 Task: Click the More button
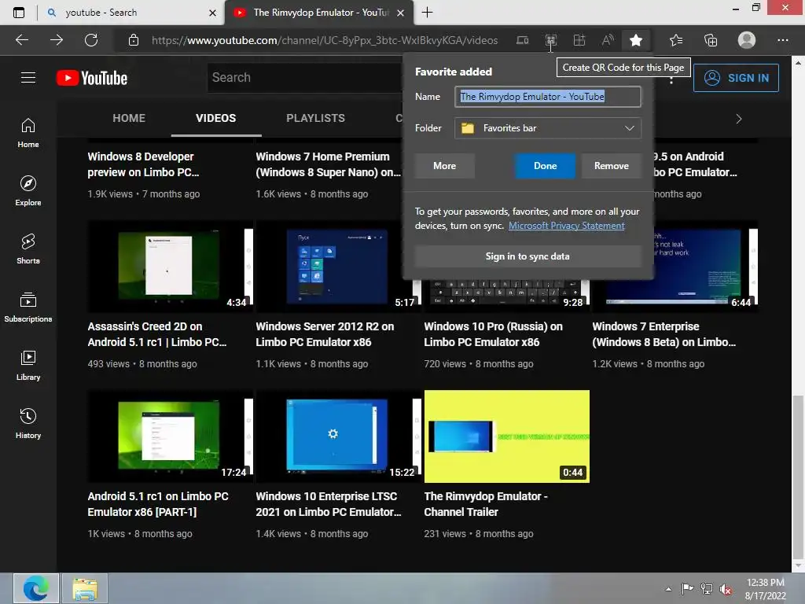click(x=444, y=166)
